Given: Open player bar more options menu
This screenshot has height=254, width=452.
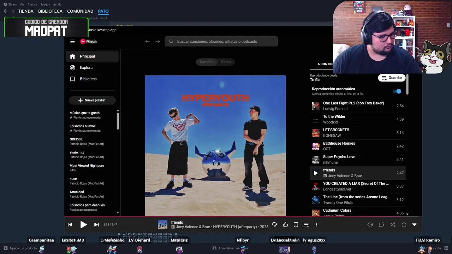Looking at the screenshot, I should [316, 225].
